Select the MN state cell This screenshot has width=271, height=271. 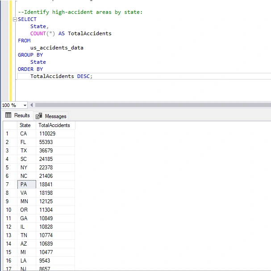click(x=26, y=201)
